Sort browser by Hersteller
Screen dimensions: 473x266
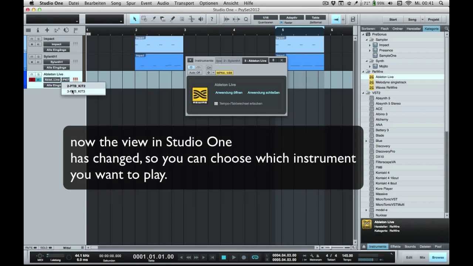click(414, 29)
